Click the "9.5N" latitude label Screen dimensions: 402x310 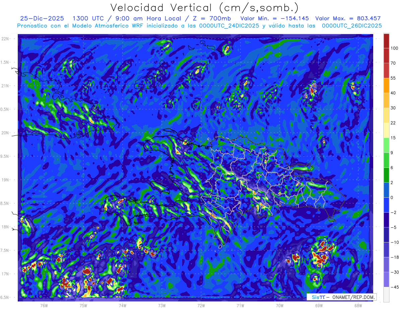click(x=5, y=157)
